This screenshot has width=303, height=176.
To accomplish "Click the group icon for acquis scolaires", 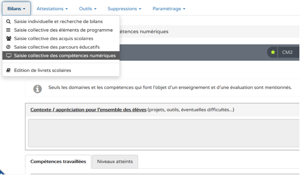I will point(8,39).
